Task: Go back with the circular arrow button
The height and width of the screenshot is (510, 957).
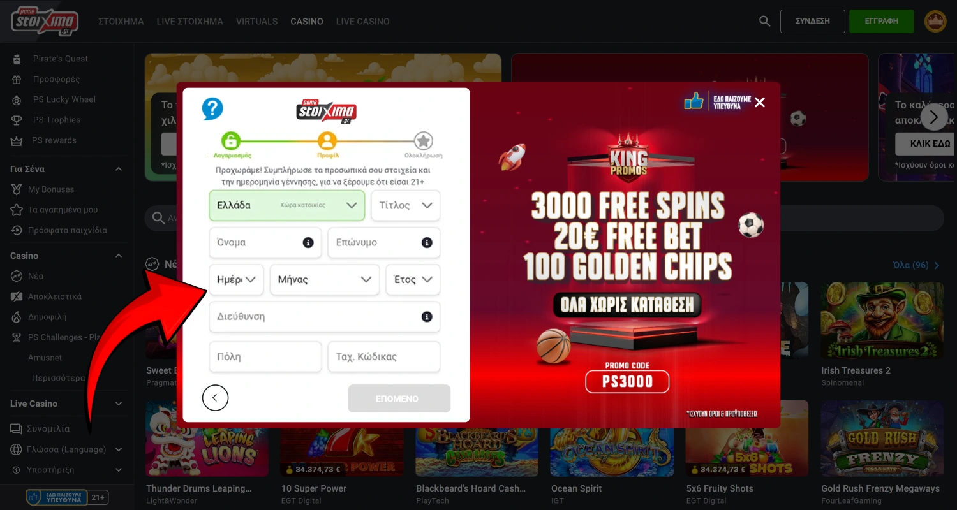Action: point(215,398)
